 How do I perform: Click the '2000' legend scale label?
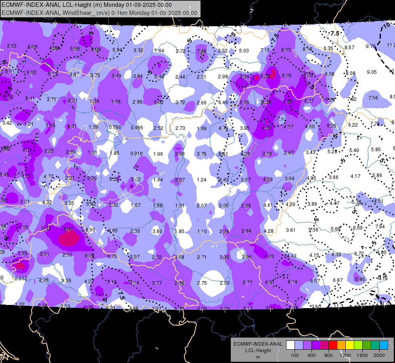pyautogui.click(x=379, y=355)
